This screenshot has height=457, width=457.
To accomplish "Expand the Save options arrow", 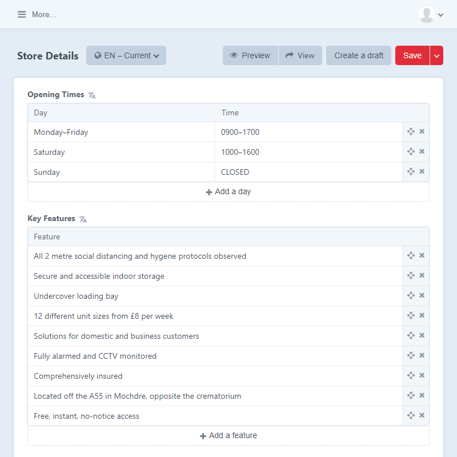I will (436, 55).
